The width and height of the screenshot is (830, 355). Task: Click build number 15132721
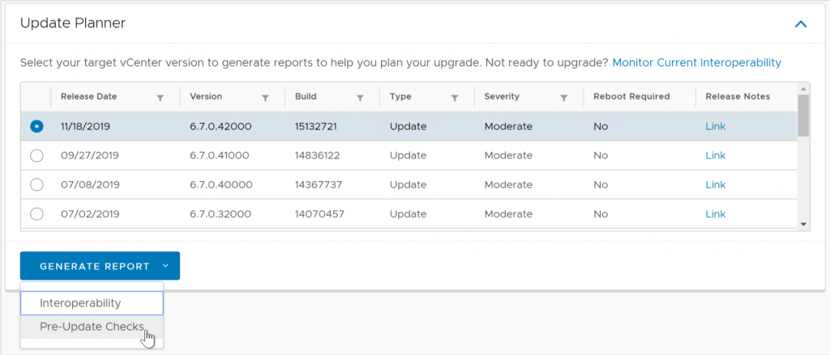click(x=316, y=126)
